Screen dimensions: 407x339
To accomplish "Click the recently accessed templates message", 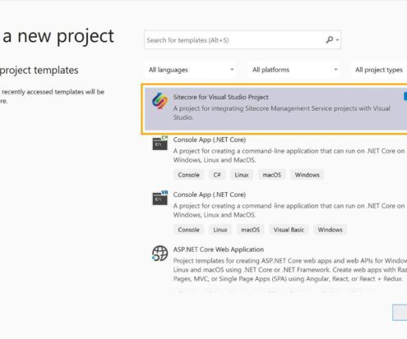I will pyautogui.click(x=52, y=96).
